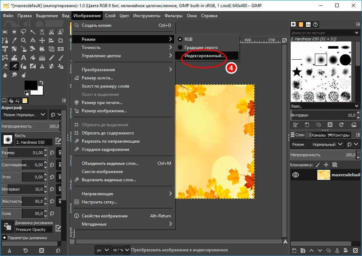Hide the maxresdefault layer with eye icon
362x256 pixels.
[296, 175]
